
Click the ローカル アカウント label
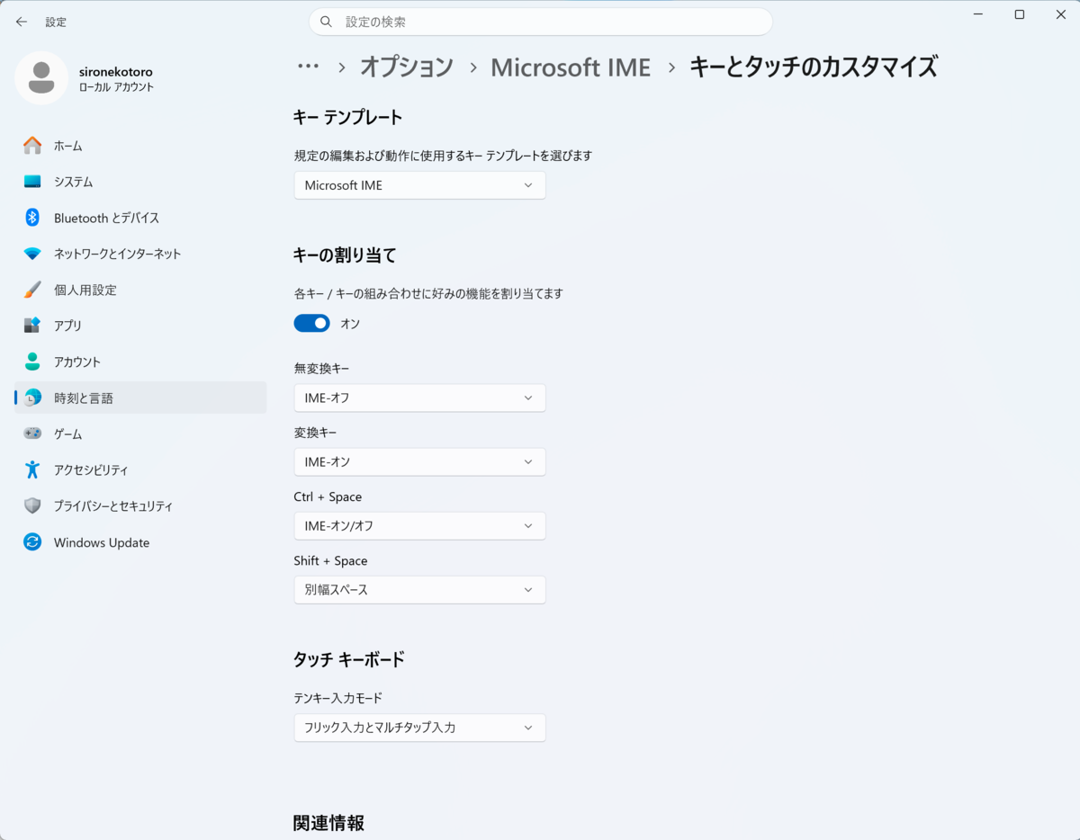116,87
